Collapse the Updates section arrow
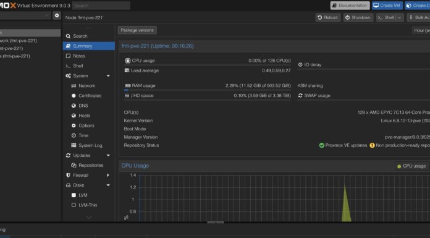Viewport: 430px width, 238px height. click(108, 155)
